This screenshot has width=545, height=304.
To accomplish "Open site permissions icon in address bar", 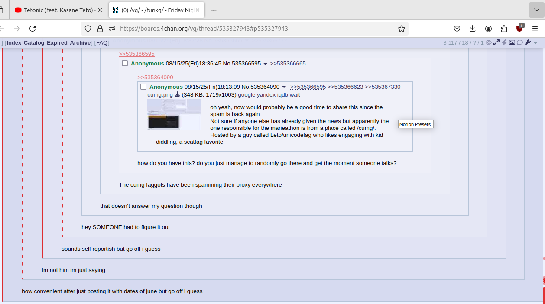I will pyautogui.click(x=112, y=29).
